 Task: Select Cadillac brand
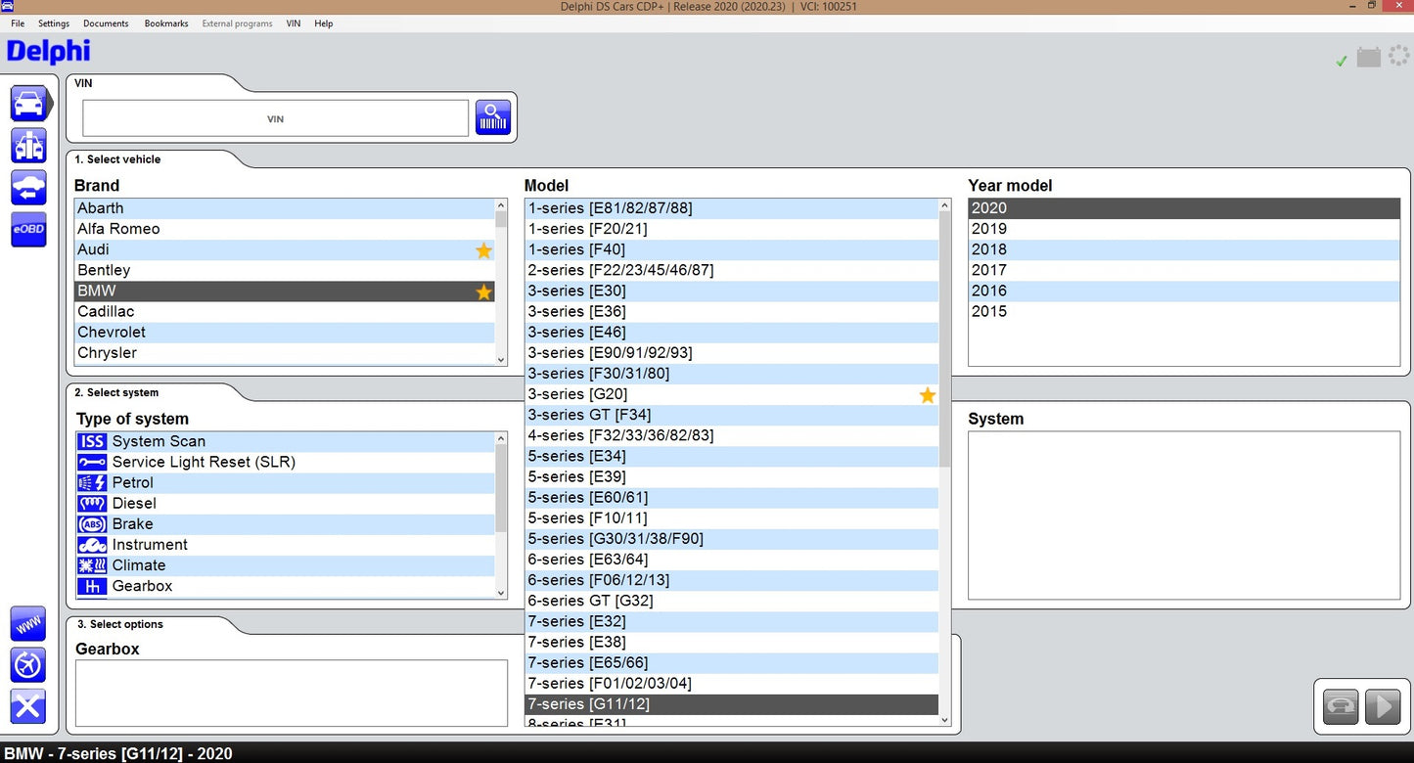[x=285, y=311]
